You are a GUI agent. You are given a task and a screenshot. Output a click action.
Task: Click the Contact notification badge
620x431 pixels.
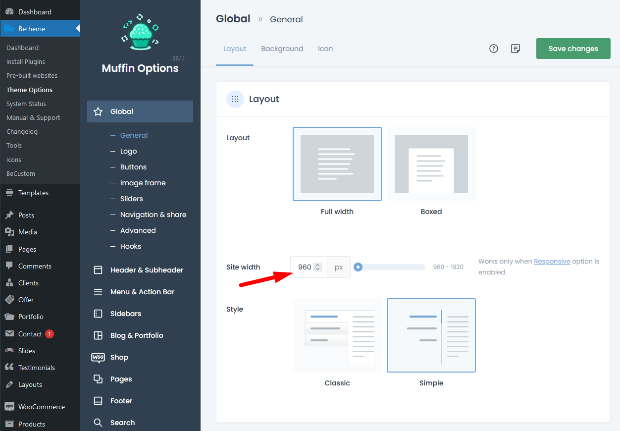(50, 334)
